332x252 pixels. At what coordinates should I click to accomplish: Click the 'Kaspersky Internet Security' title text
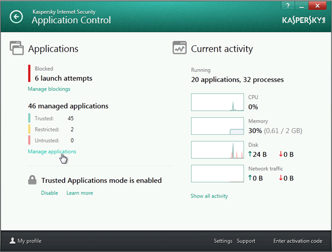pos(64,12)
